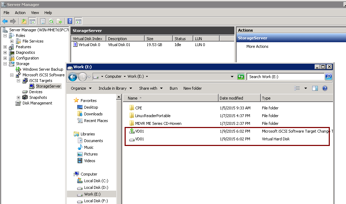Click the search magnifier icon in Explorer

(328, 77)
